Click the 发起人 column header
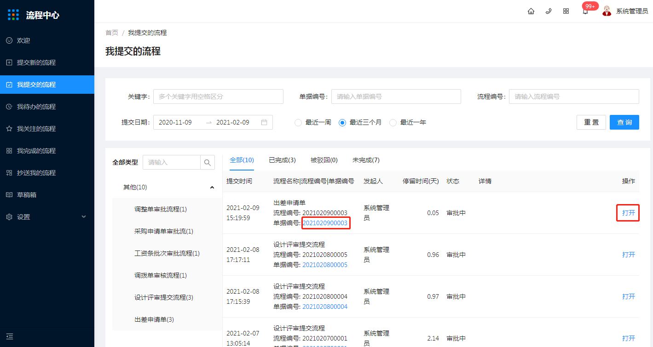Screen dimensions: 653x347 tap(373, 181)
